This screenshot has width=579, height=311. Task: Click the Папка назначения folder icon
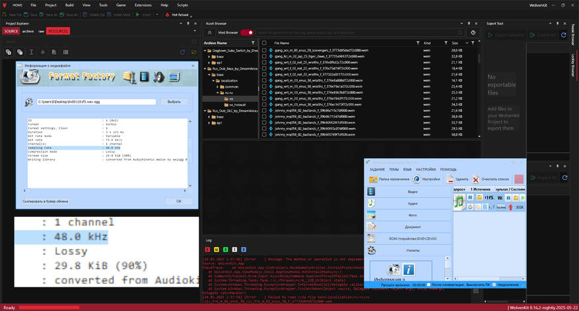pyautogui.click(x=374, y=179)
